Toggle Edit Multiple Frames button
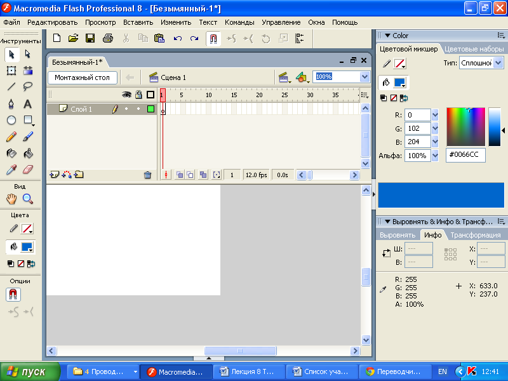Screen dimensions: 508x381 [x=203, y=175]
